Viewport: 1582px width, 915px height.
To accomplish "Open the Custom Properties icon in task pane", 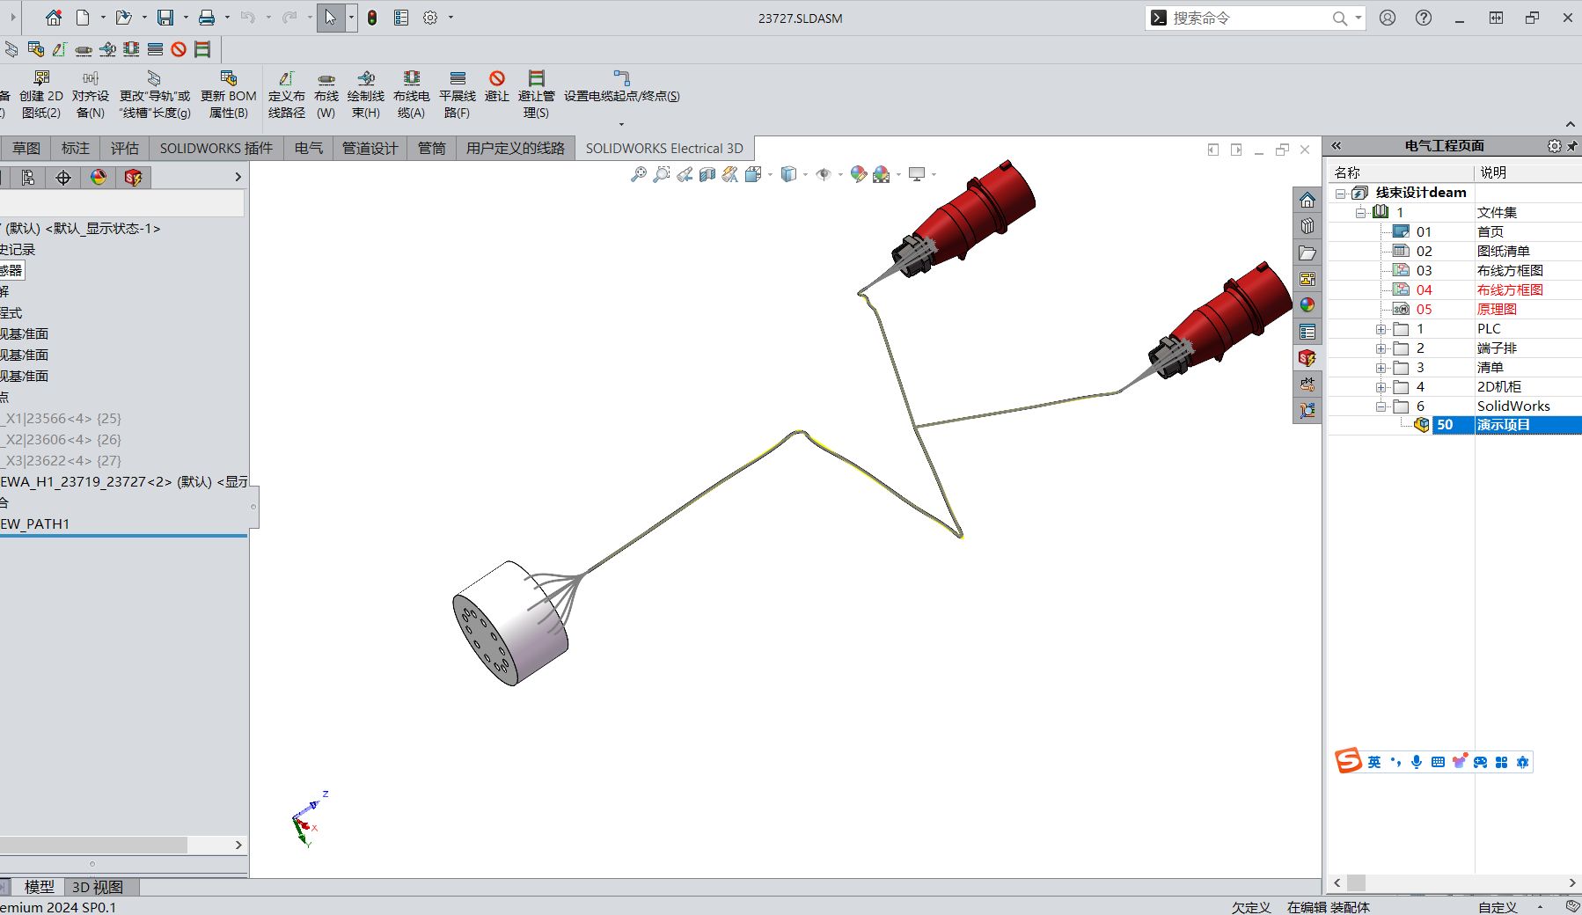I will click(1307, 332).
